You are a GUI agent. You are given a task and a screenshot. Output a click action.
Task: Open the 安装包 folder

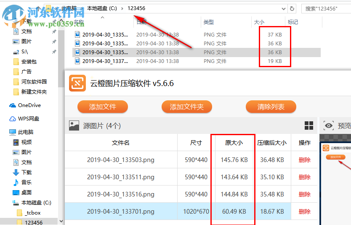click(29, 62)
